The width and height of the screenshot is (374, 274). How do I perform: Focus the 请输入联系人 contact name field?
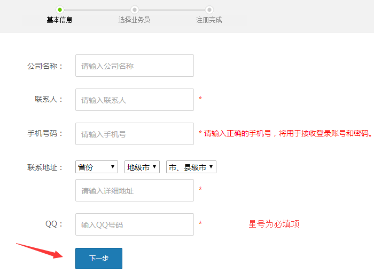coord(135,100)
